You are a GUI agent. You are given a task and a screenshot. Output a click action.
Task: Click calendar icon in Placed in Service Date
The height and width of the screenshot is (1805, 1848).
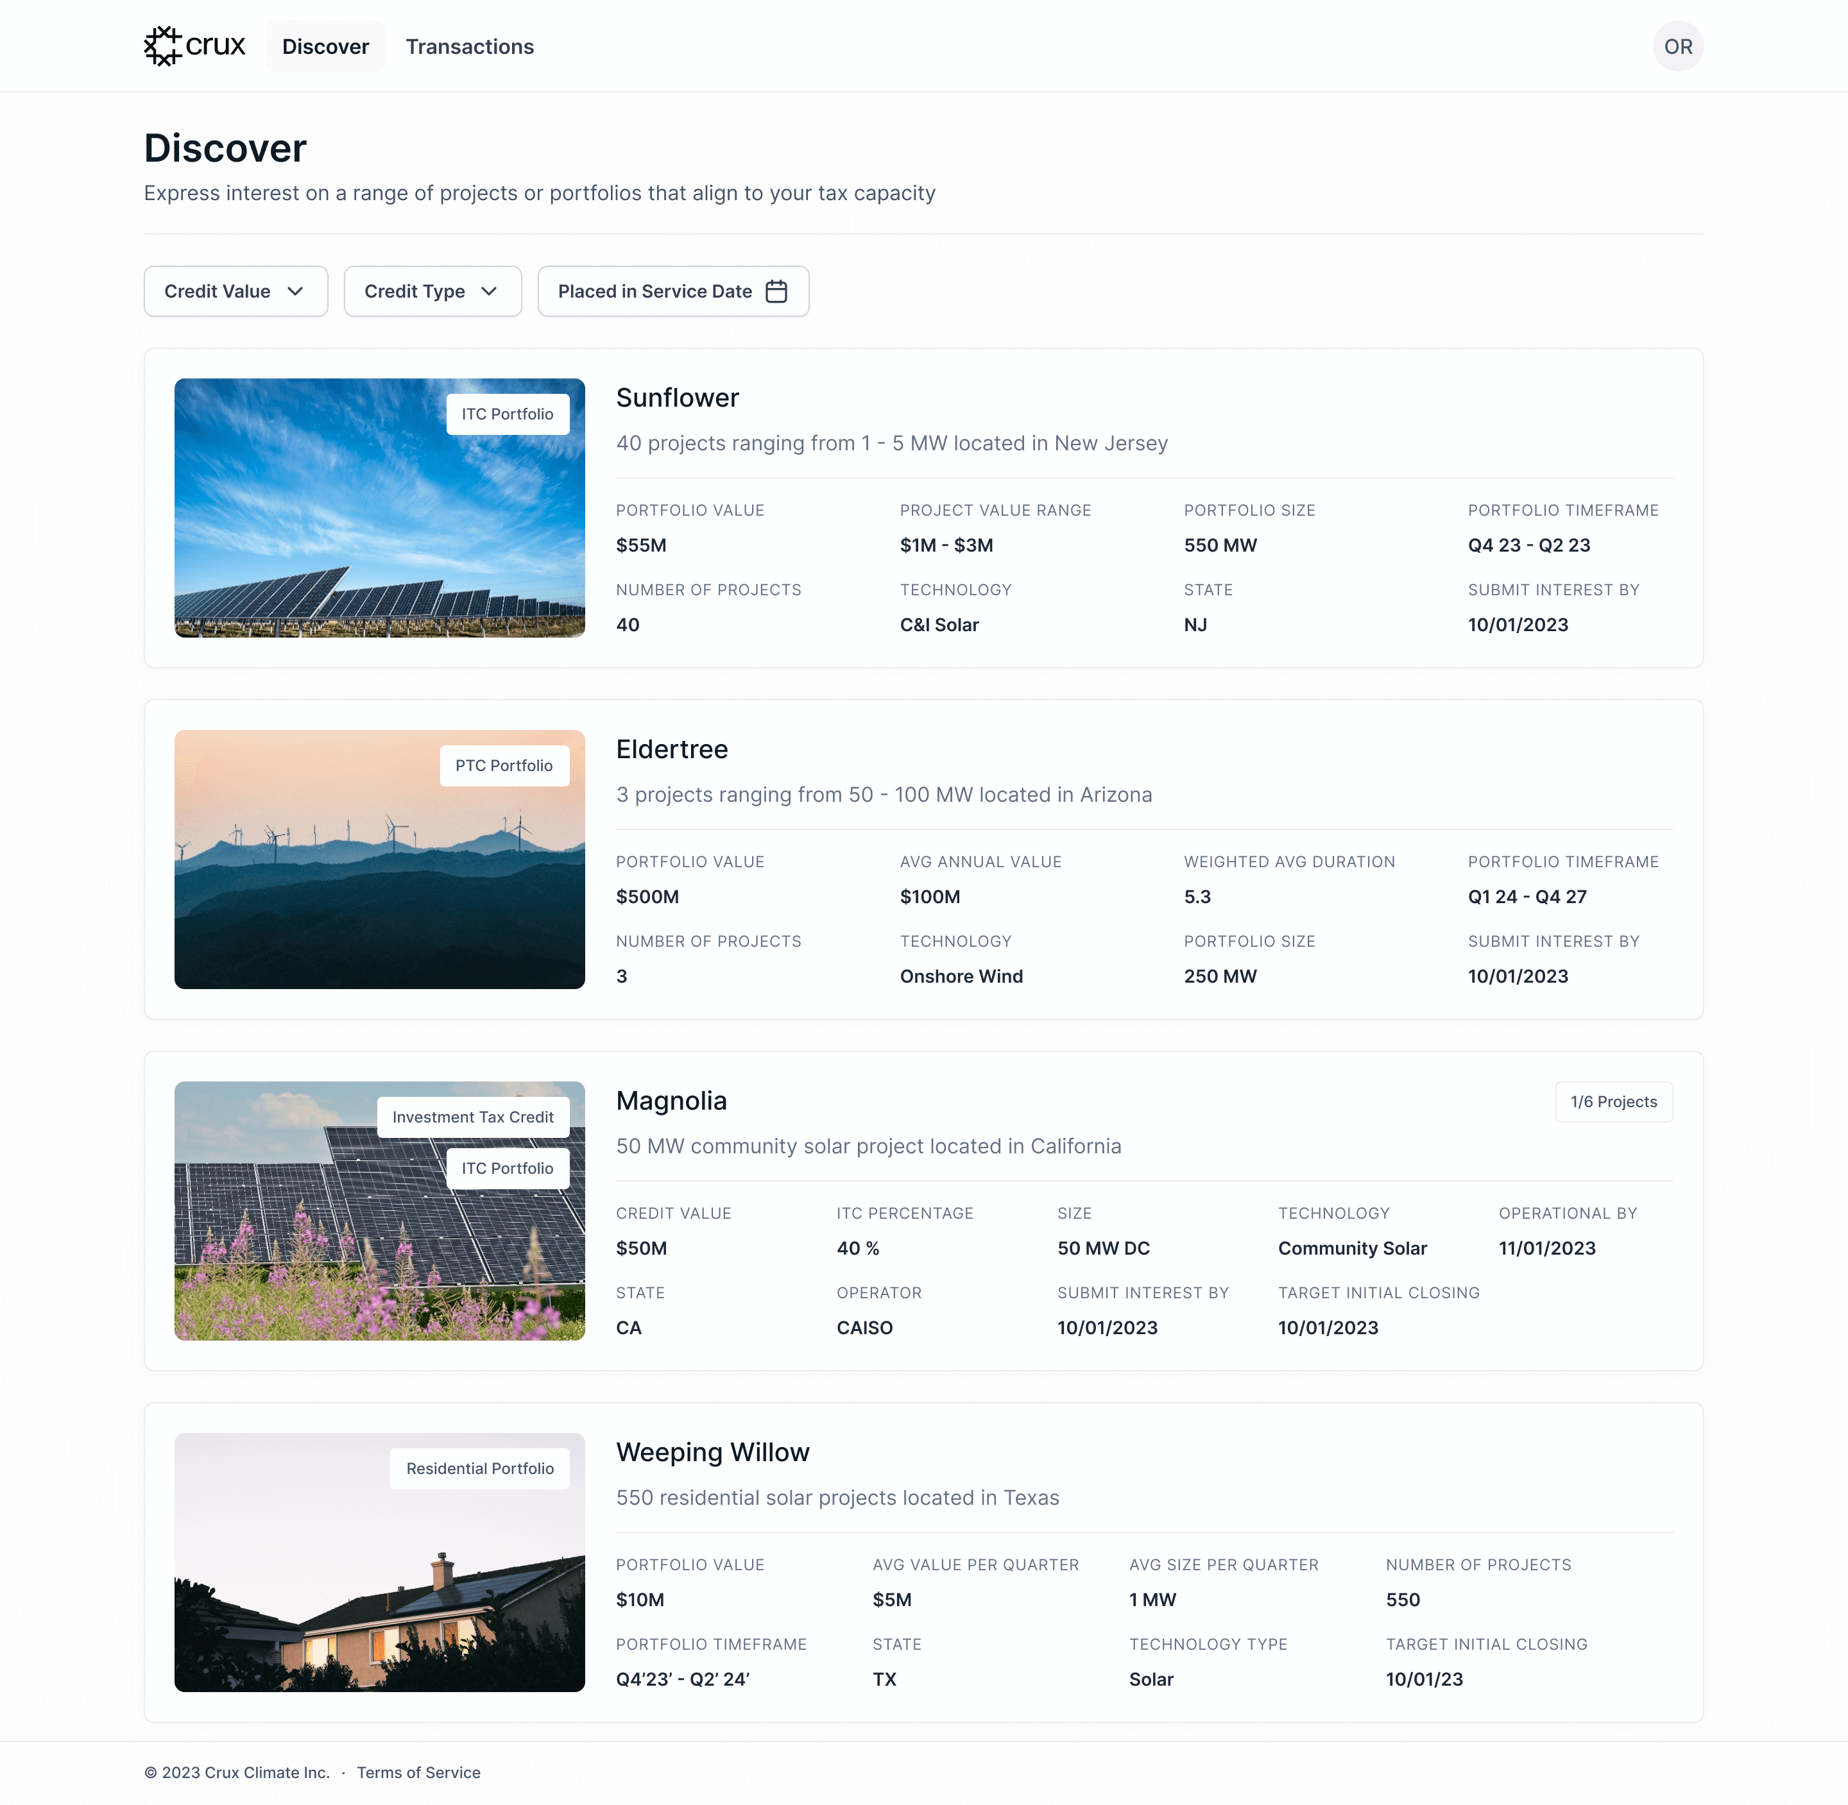[776, 291]
